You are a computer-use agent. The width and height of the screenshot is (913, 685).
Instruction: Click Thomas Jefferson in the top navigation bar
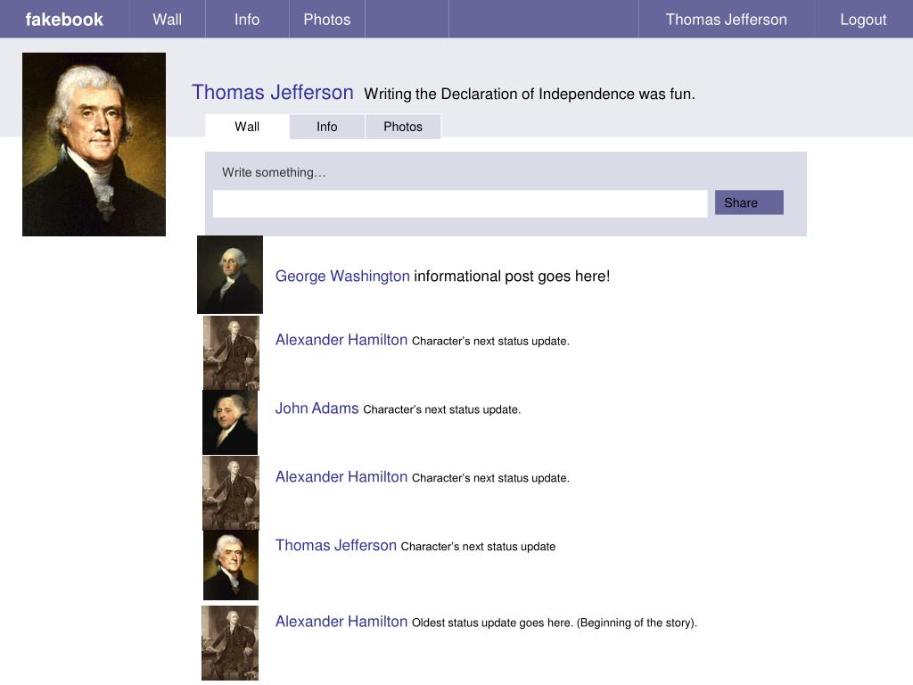click(726, 20)
